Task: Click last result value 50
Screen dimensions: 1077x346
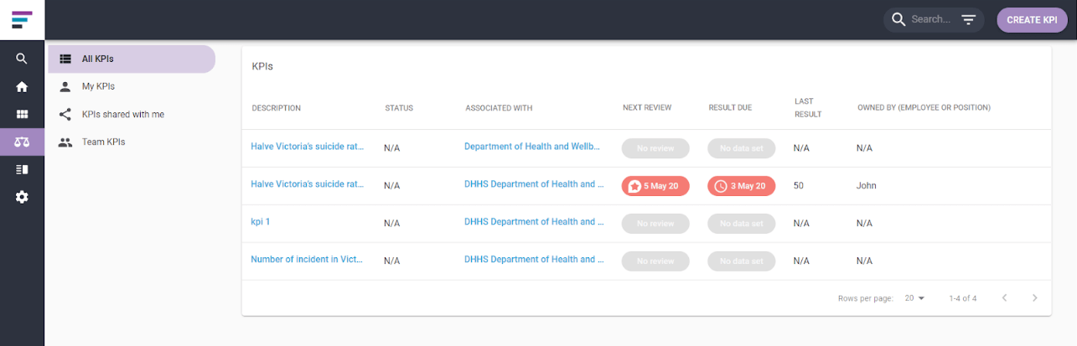Action: coord(799,185)
